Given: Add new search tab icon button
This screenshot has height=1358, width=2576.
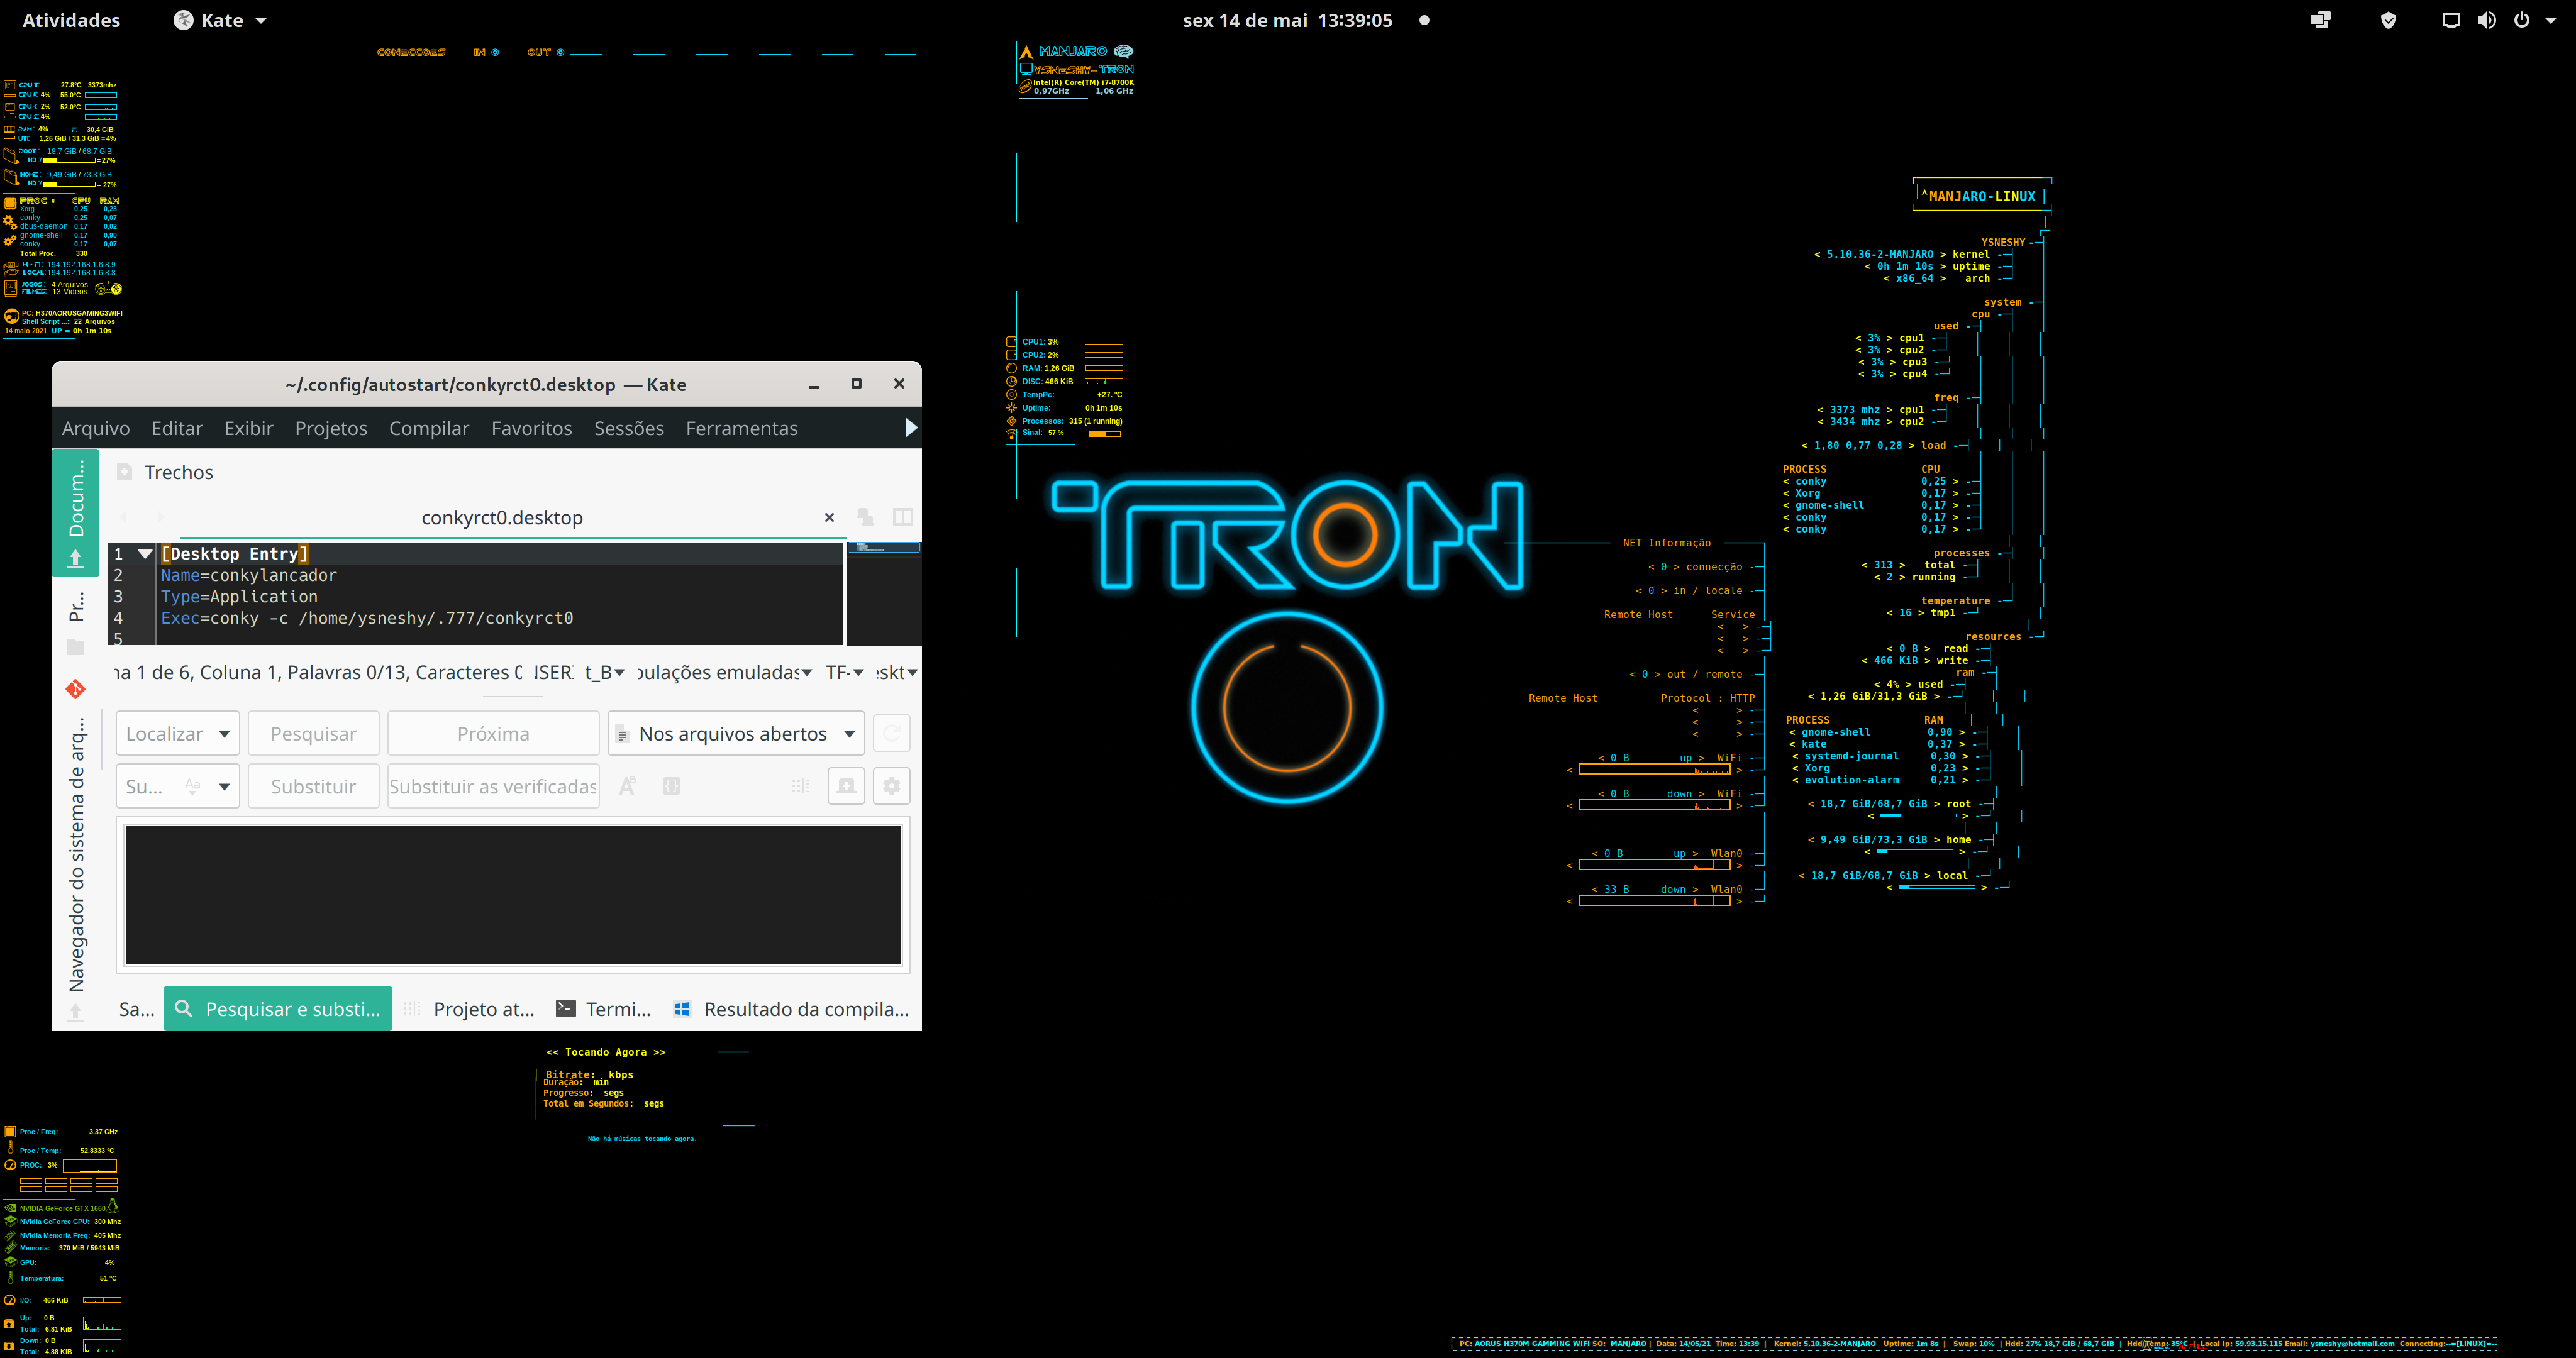Looking at the screenshot, I should tap(846, 786).
